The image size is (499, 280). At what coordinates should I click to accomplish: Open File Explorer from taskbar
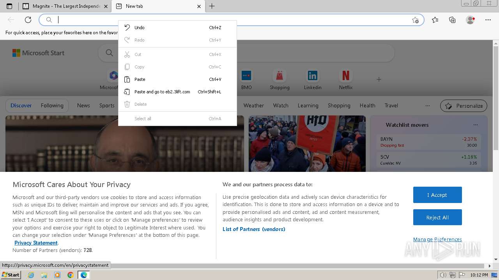click(44, 275)
